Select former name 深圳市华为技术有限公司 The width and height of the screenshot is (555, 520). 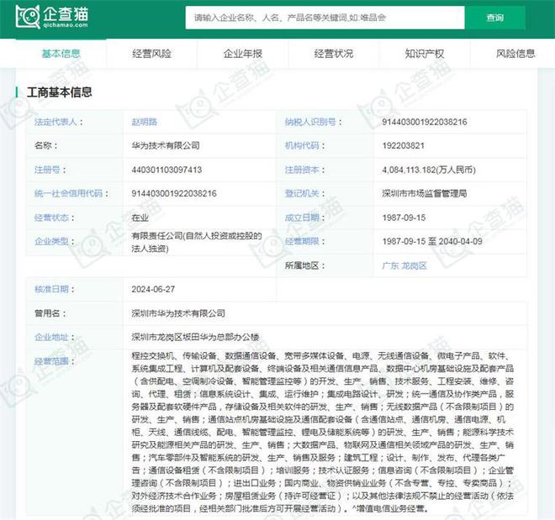178,313
